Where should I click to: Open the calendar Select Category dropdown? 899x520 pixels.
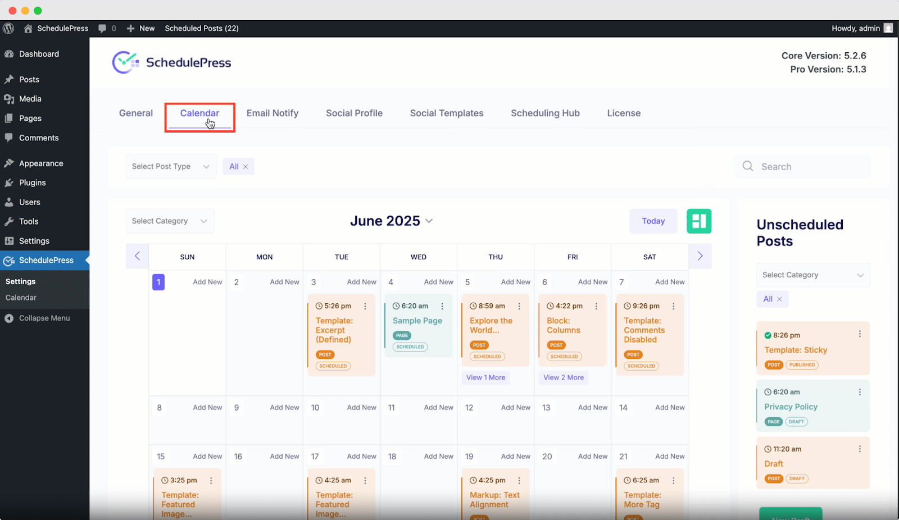(170, 221)
